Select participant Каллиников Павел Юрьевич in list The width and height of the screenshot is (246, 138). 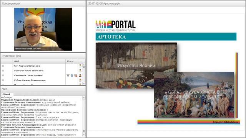coord(28,76)
